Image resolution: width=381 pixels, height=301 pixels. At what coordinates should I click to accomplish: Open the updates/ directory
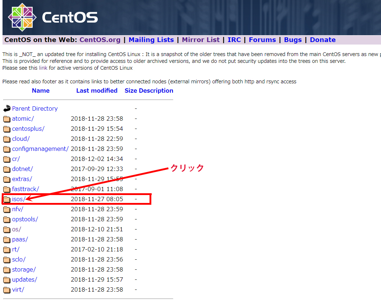[x=24, y=280]
